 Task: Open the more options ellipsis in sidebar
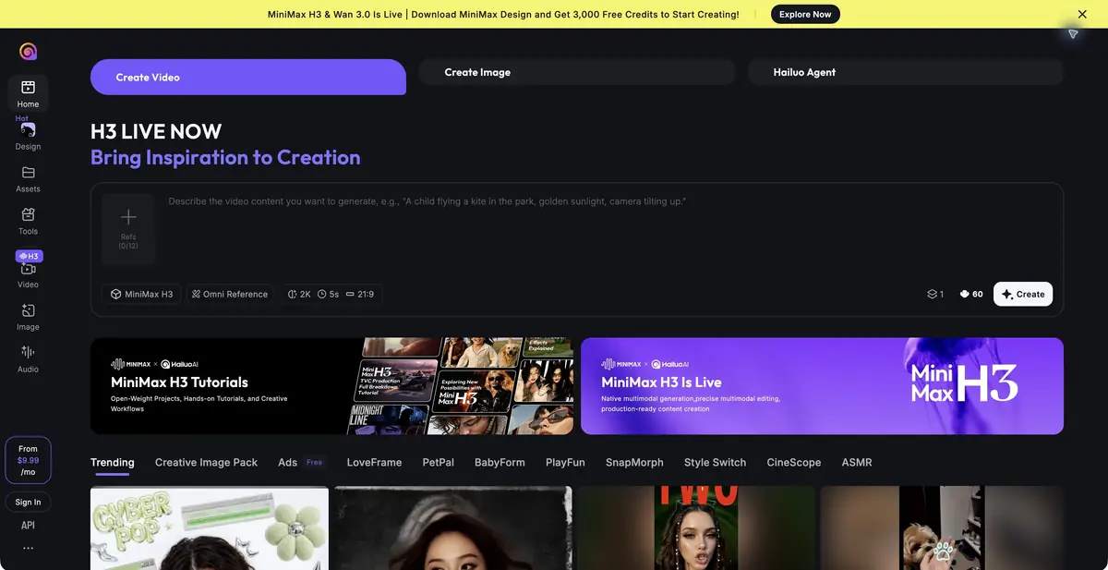point(28,548)
